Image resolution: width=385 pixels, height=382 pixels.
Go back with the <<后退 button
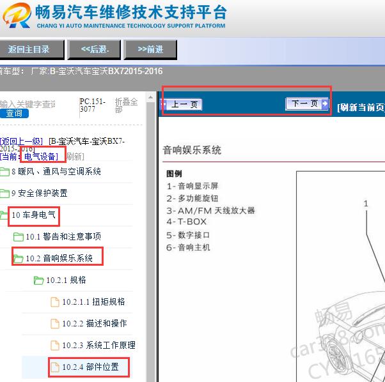click(x=94, y=50)
